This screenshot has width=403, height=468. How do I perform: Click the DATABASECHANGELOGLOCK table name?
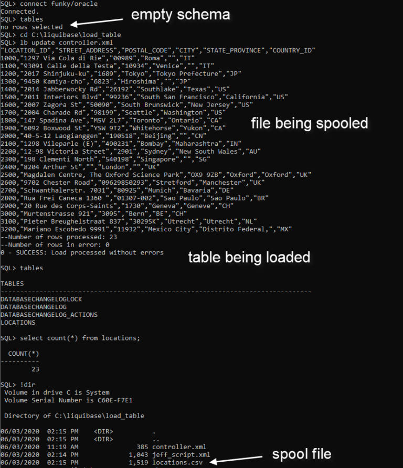click(x=41, y=299)
